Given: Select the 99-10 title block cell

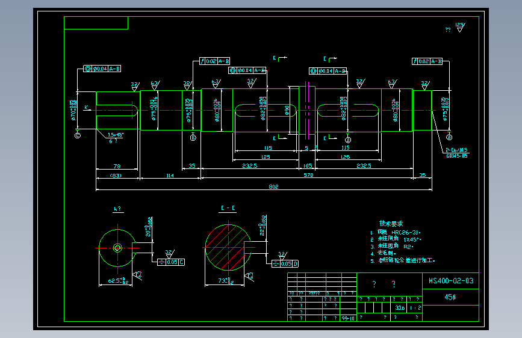Looking at the screenshot, I should 348,318.
